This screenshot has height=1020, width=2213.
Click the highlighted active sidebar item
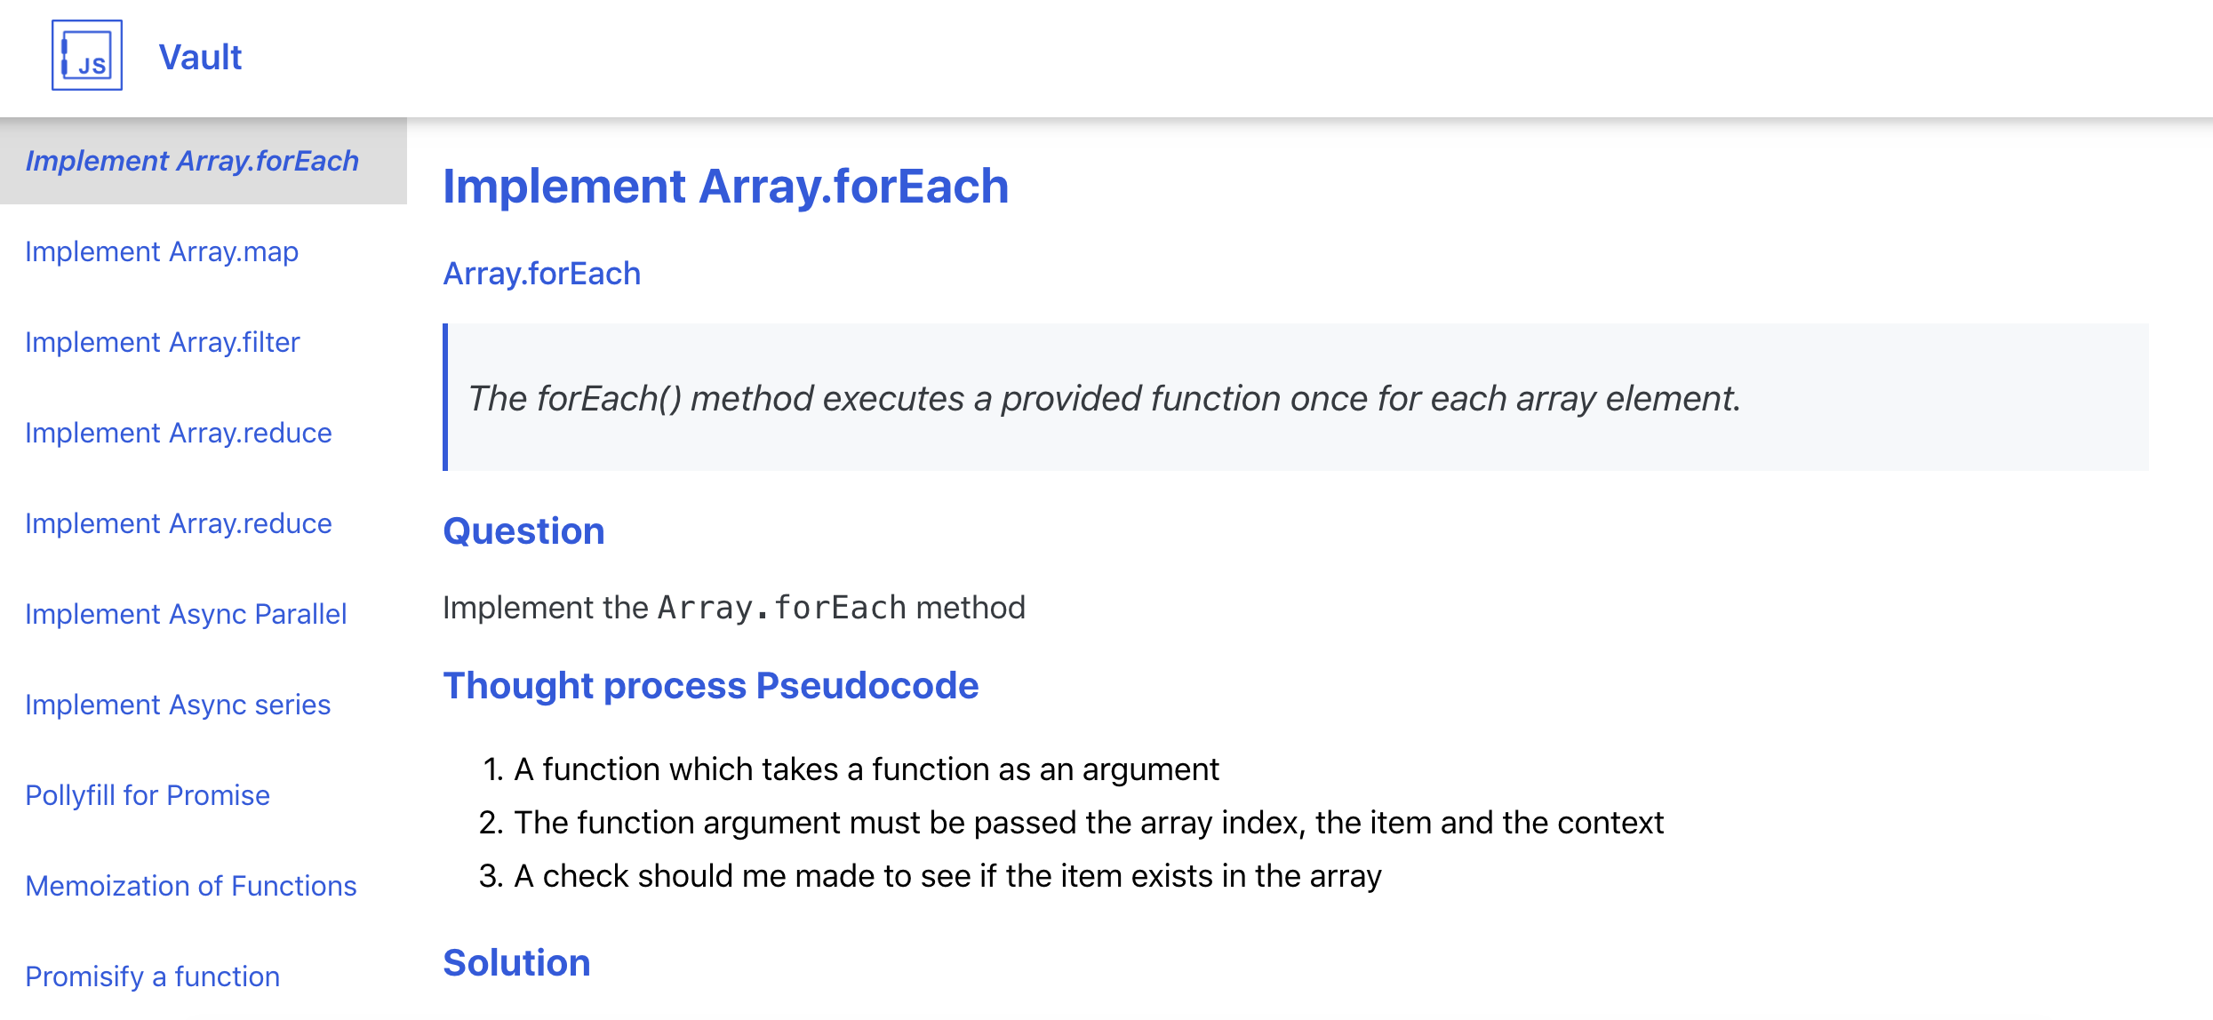tap(193, 161)
